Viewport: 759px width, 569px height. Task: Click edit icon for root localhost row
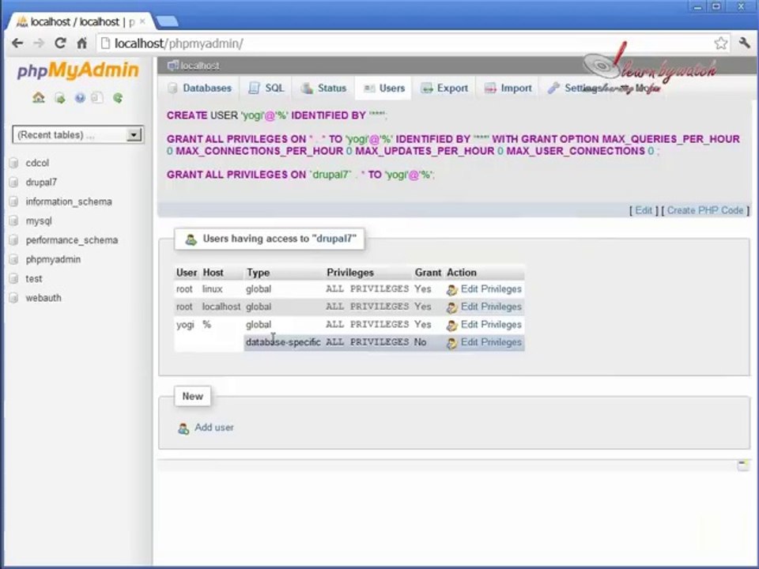(x=452, y=307)
